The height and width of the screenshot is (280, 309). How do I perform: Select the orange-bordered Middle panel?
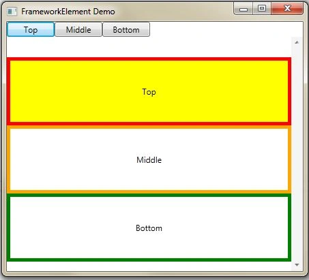point(149,159)
